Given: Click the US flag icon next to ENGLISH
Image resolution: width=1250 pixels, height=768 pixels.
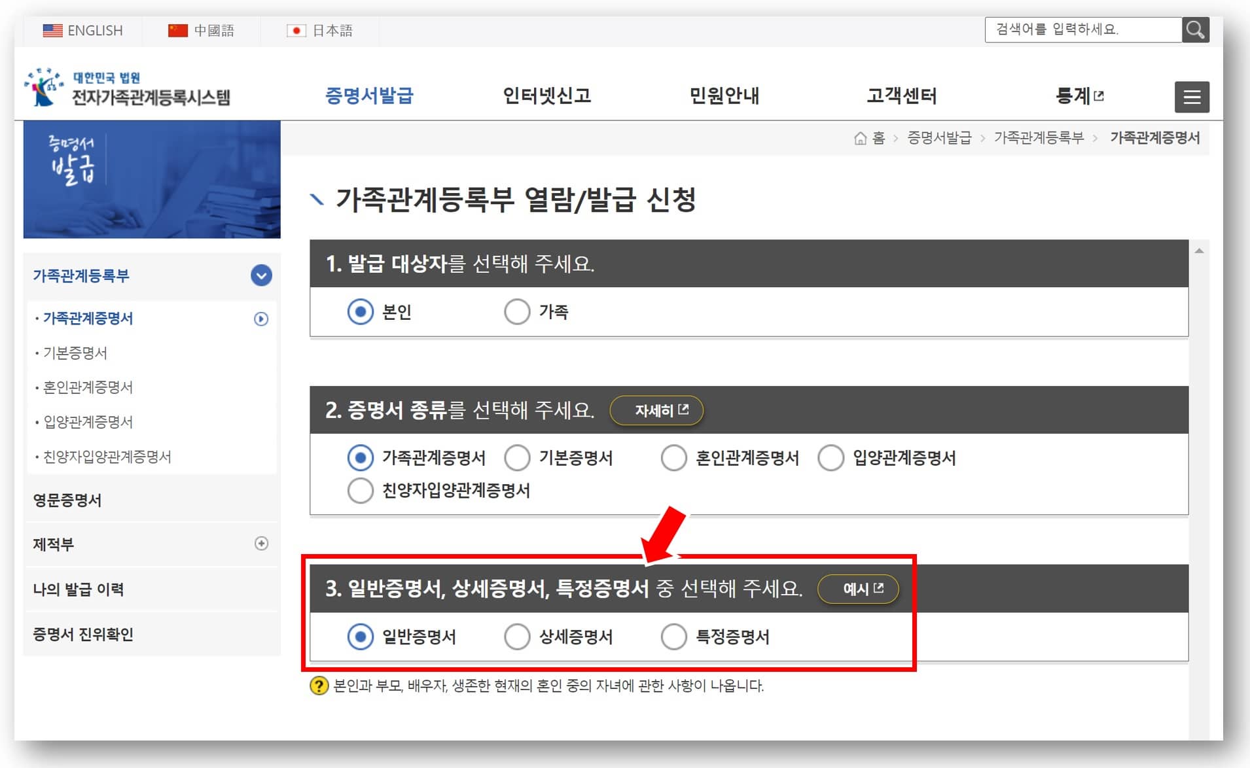Looking at the screenshot, I should point(51,29).
